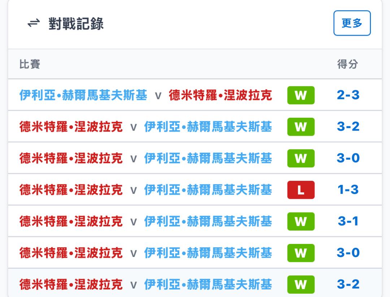Click the W badge in the bottom row
The width and height of the screenshot is (390, 297).
[301, 285]
